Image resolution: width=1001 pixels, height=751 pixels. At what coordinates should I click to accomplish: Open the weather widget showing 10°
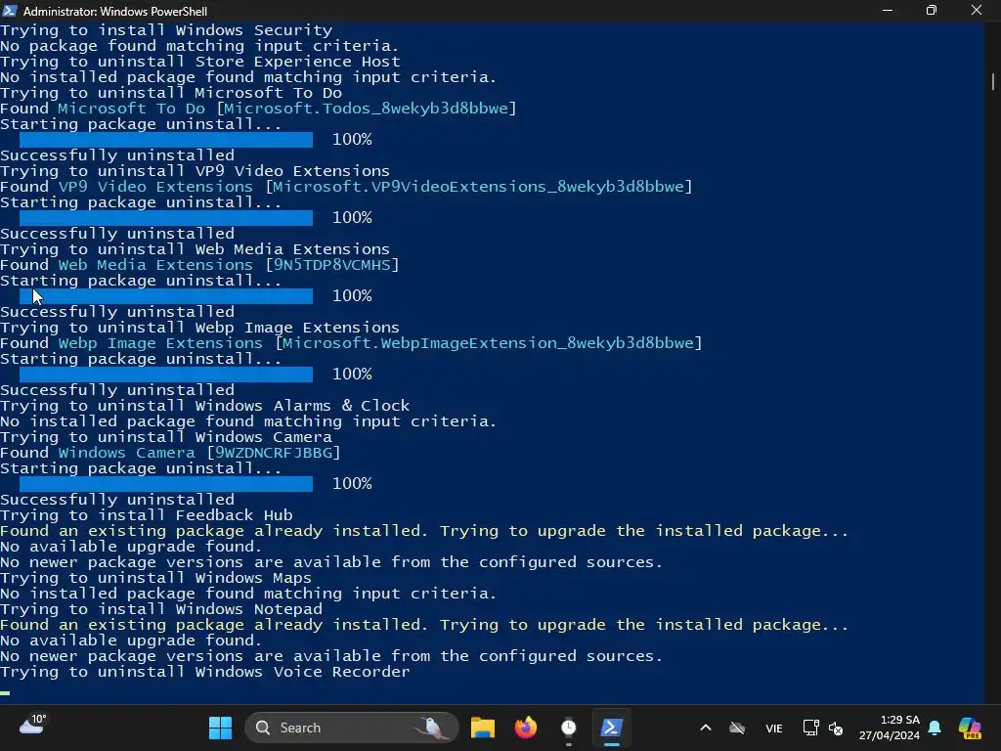(x=32, y=725)
